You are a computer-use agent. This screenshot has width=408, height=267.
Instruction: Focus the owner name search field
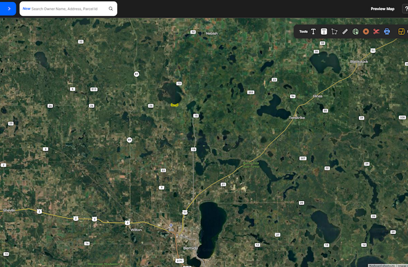click(67, 9)
